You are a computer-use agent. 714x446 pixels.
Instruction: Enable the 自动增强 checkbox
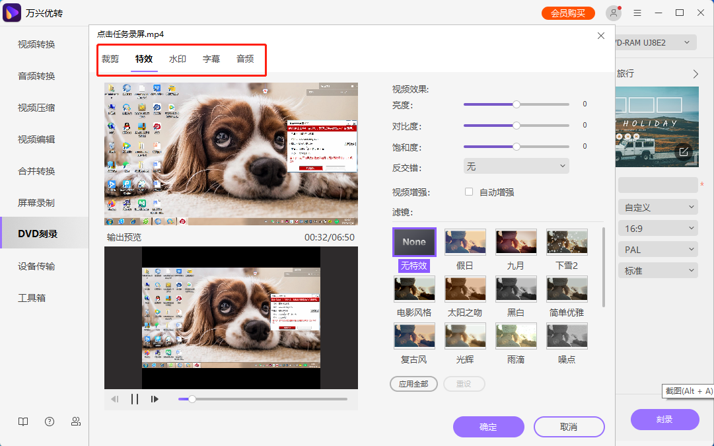click(x=469, y=192)
